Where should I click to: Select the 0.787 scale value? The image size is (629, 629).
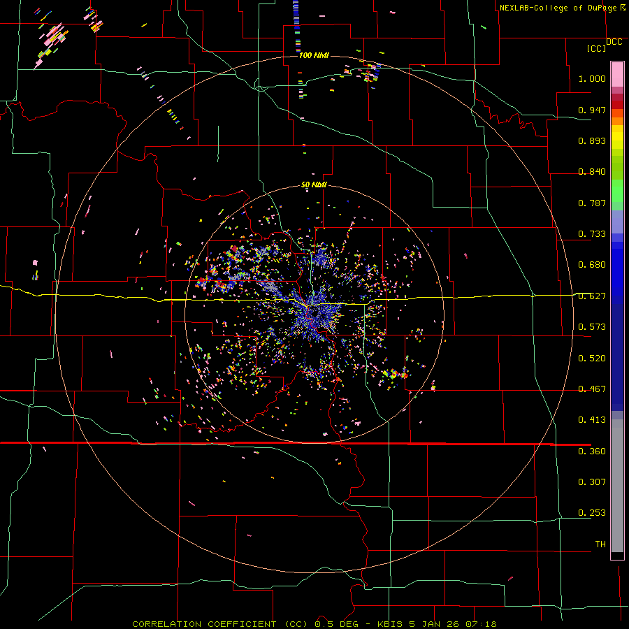(x=592, y=203)
